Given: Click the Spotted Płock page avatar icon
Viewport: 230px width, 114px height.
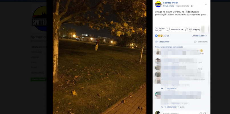Looking at the screenshot, I should [158, 4].
